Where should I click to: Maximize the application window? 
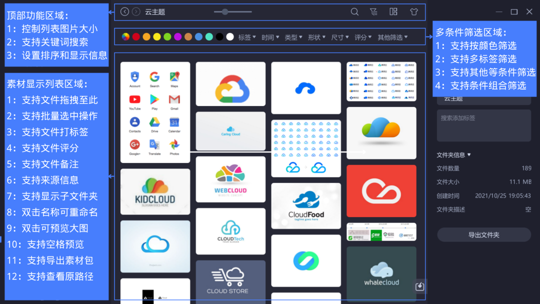click(x=514, y=12)
